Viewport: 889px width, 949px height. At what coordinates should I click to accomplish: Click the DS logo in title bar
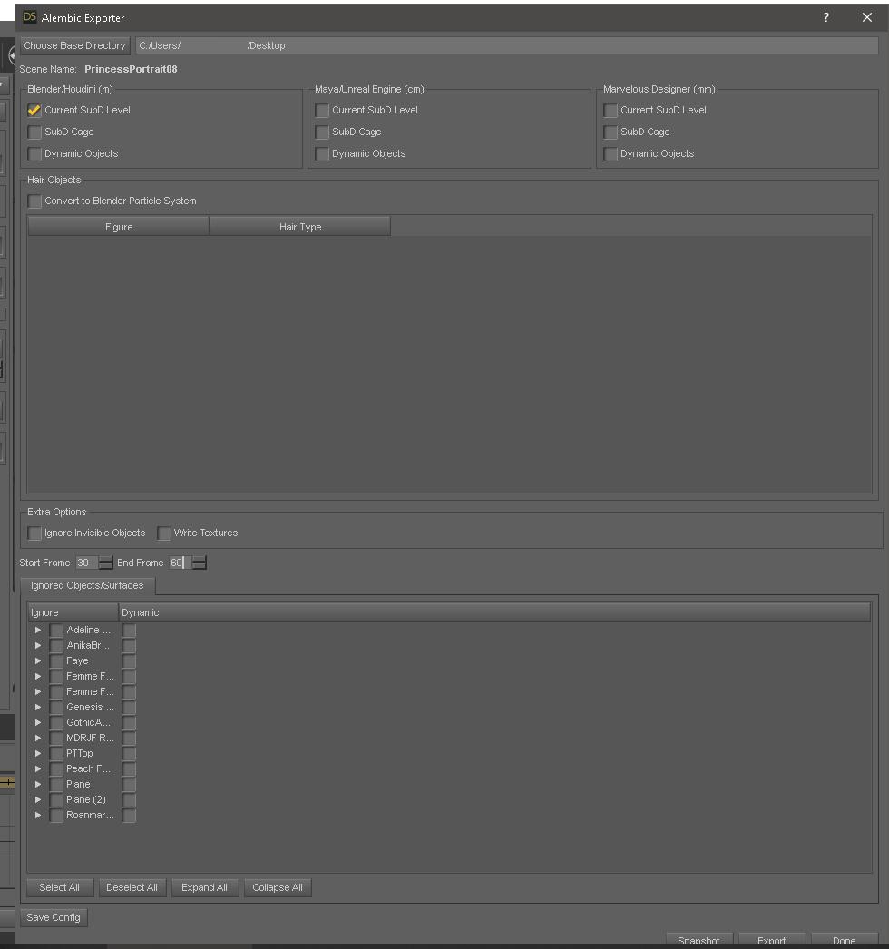(30, 17)
